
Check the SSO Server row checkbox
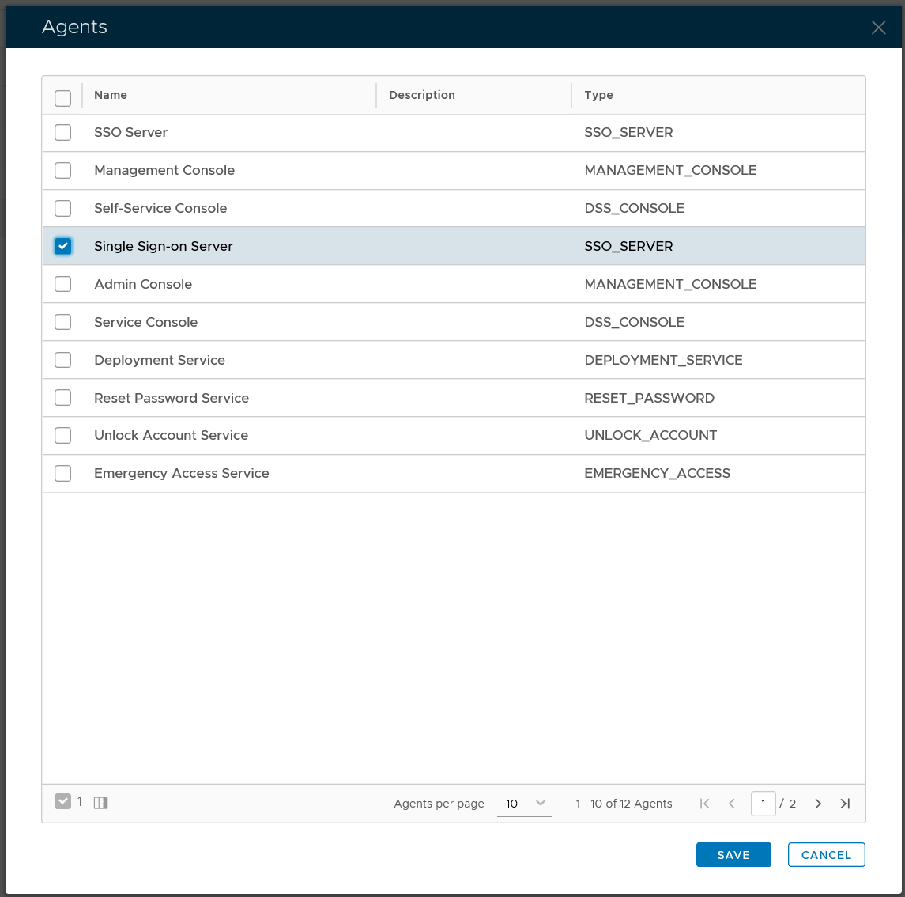[63, 133]
